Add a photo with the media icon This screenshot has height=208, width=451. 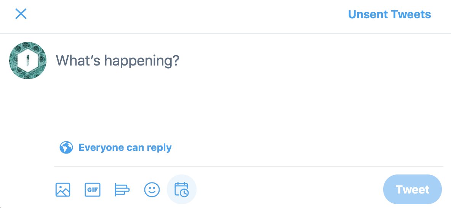63,189
